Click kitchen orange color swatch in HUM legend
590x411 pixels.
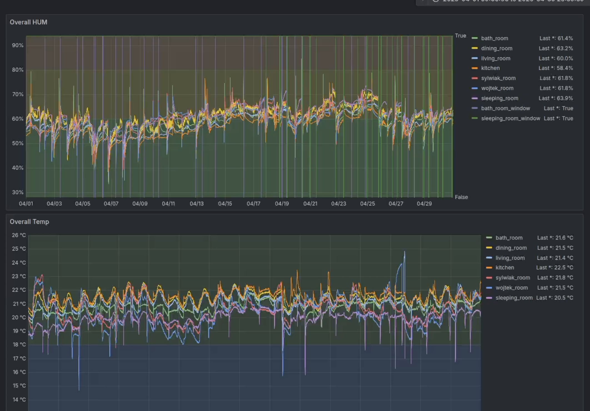pos(475,68)
